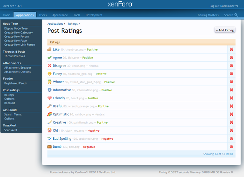Open the Winner rating name
244x177 pixels.
point(58,82)
